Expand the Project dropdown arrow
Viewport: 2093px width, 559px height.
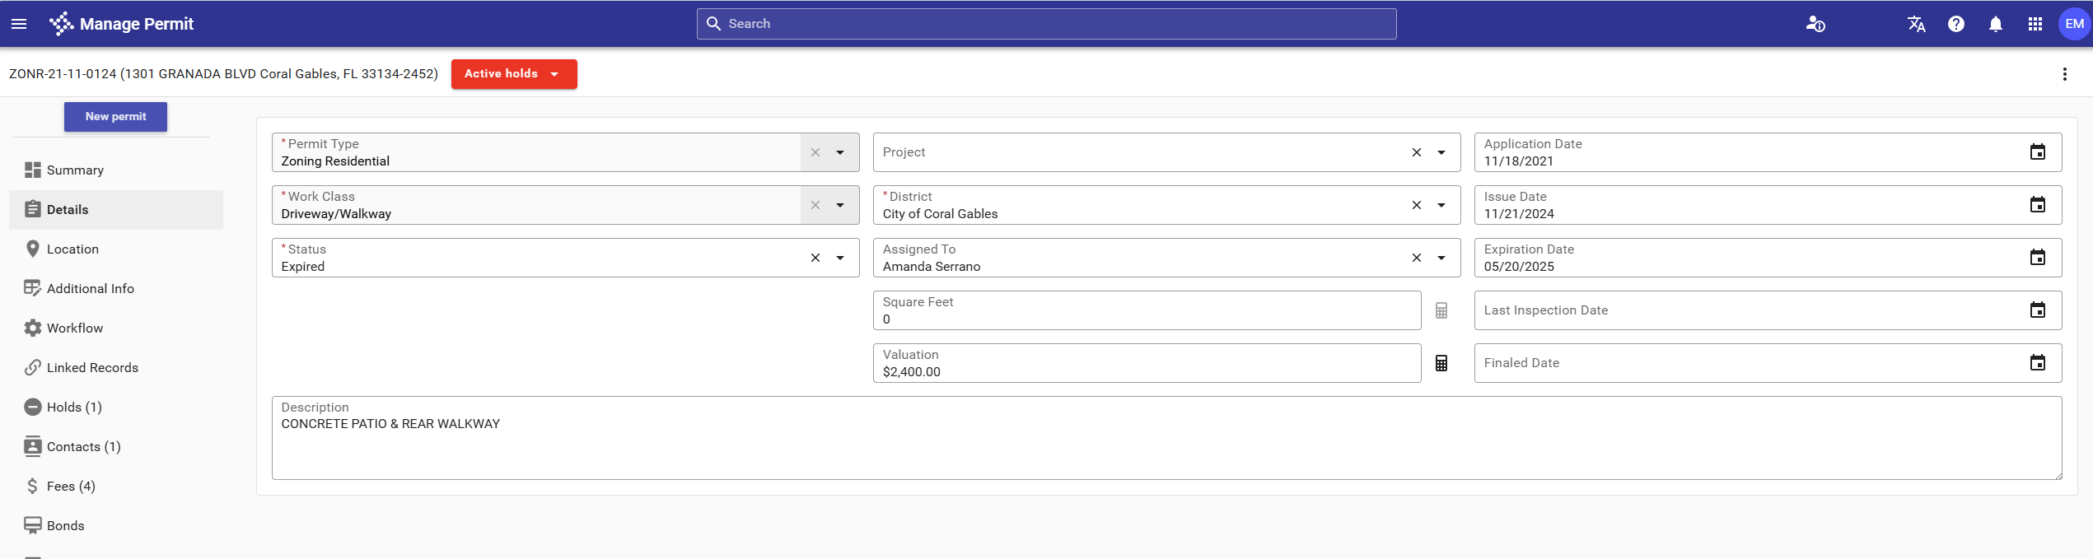pyautogui.click(x=1441, y=152)
